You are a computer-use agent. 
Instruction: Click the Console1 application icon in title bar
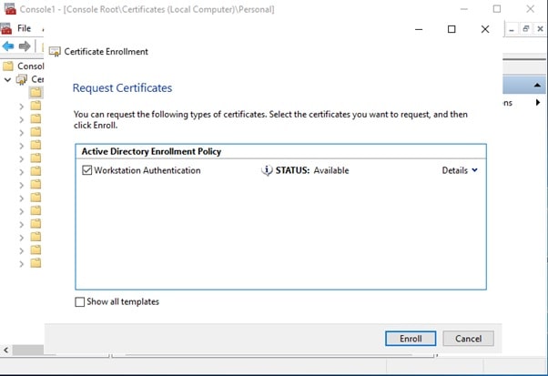click(x=8, y=9)
